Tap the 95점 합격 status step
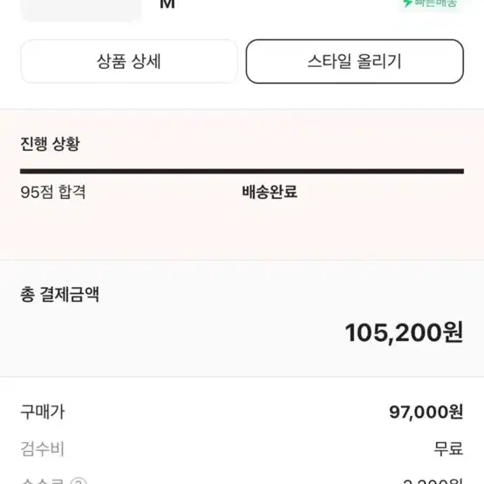The image size is (484, 484). [53, 192]
